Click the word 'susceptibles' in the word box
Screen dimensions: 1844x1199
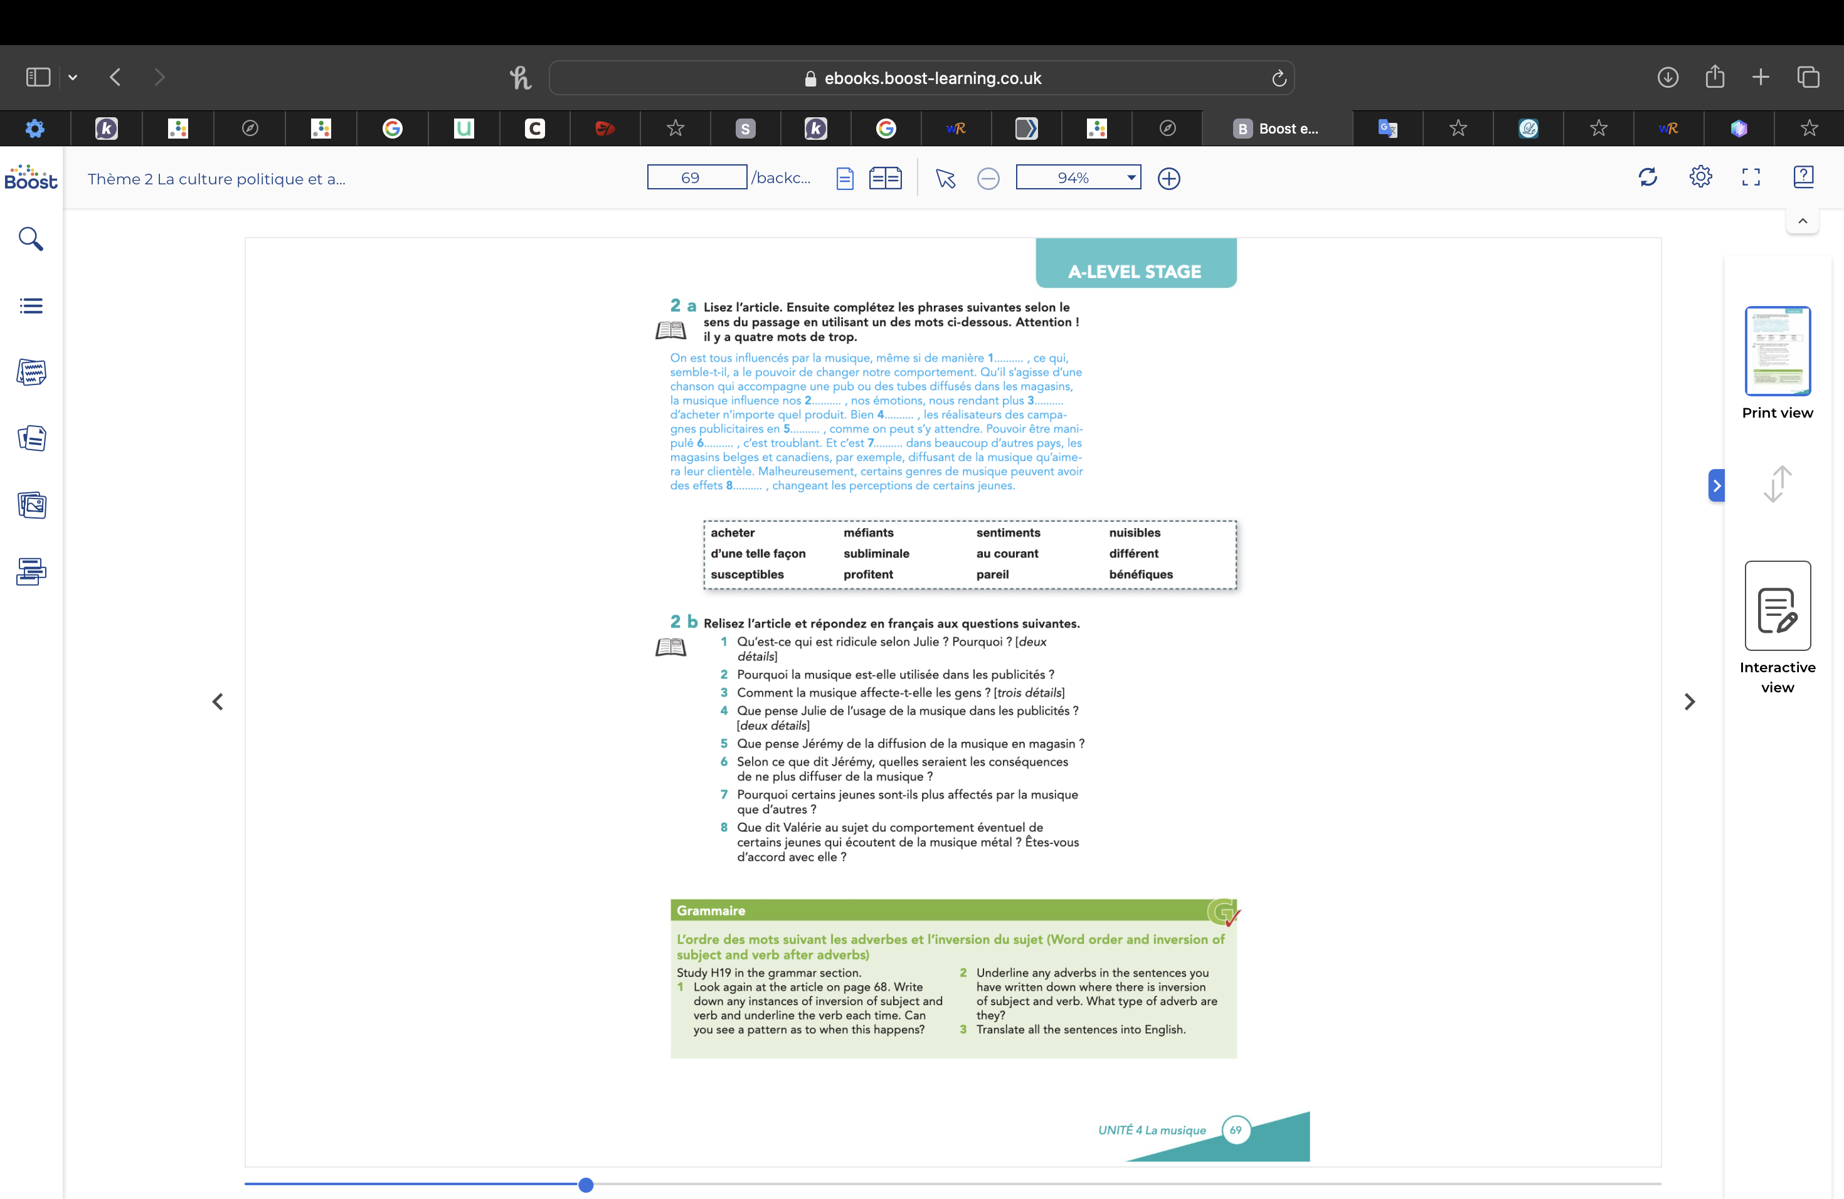tap(747, 574)
